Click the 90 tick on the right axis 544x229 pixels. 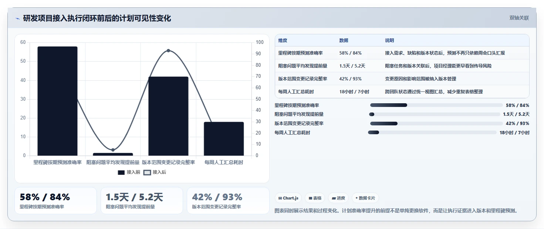(x=259, y=54)
